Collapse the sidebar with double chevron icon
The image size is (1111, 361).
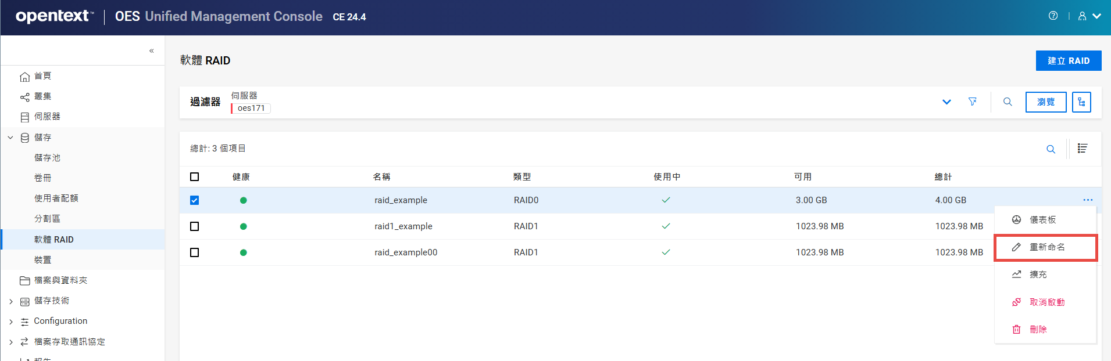coord(151,51)
